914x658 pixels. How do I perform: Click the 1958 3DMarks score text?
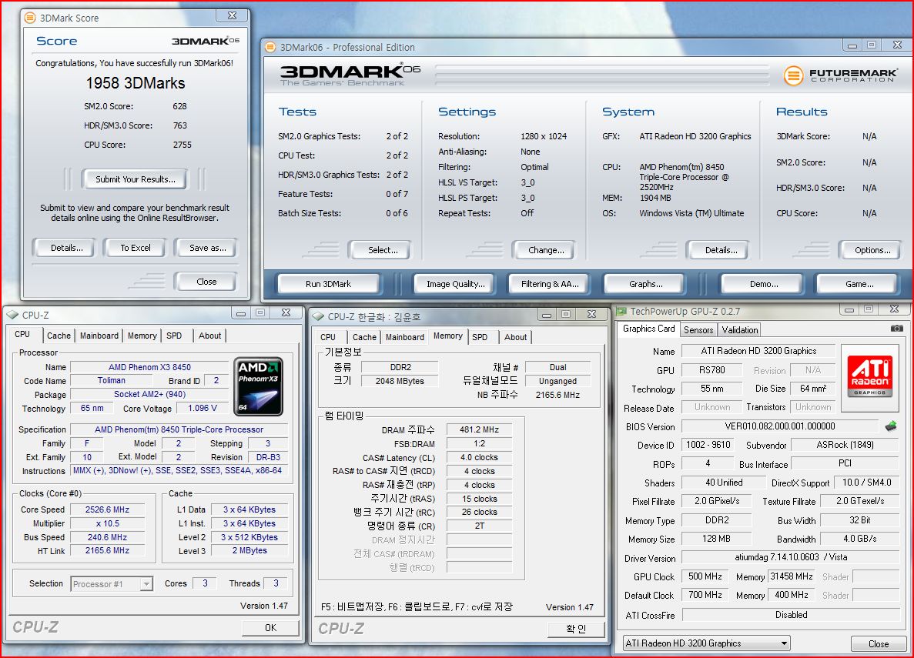pyautogui.click(x=136, y=83)
